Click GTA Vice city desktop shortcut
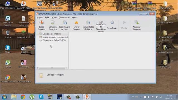The image size is (178, 100). (24, 64)
